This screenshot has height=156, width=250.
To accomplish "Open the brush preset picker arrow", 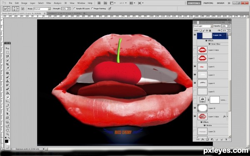I will 18,9.
